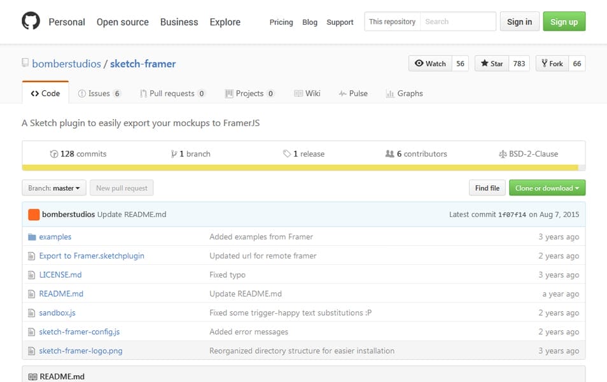
Task: Watch this repository with the eye button
Action: pos(430,64)
